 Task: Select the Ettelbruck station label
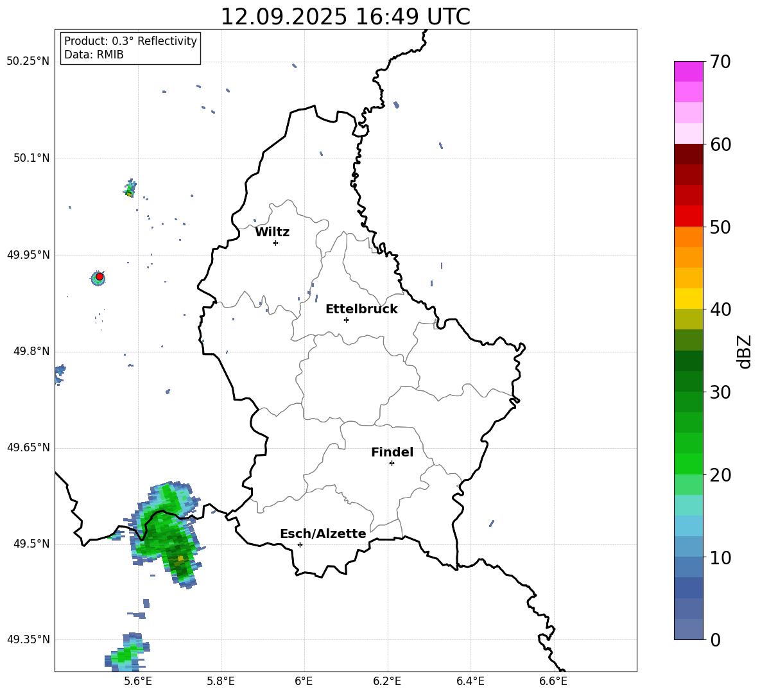(x=361, y=309)
